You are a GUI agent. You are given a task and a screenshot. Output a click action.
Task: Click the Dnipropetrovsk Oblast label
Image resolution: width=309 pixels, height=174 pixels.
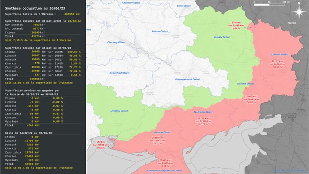pos(187,80)
